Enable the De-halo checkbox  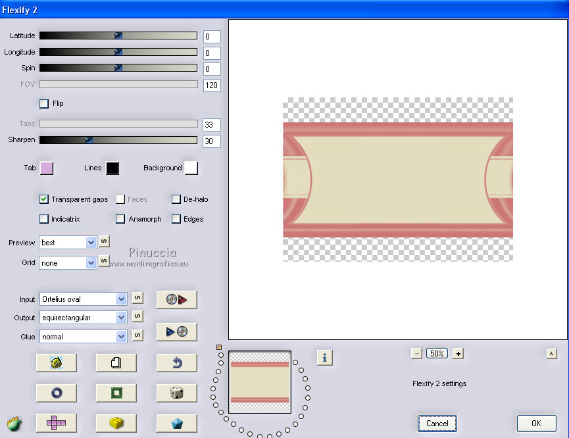tap(176, 199)
